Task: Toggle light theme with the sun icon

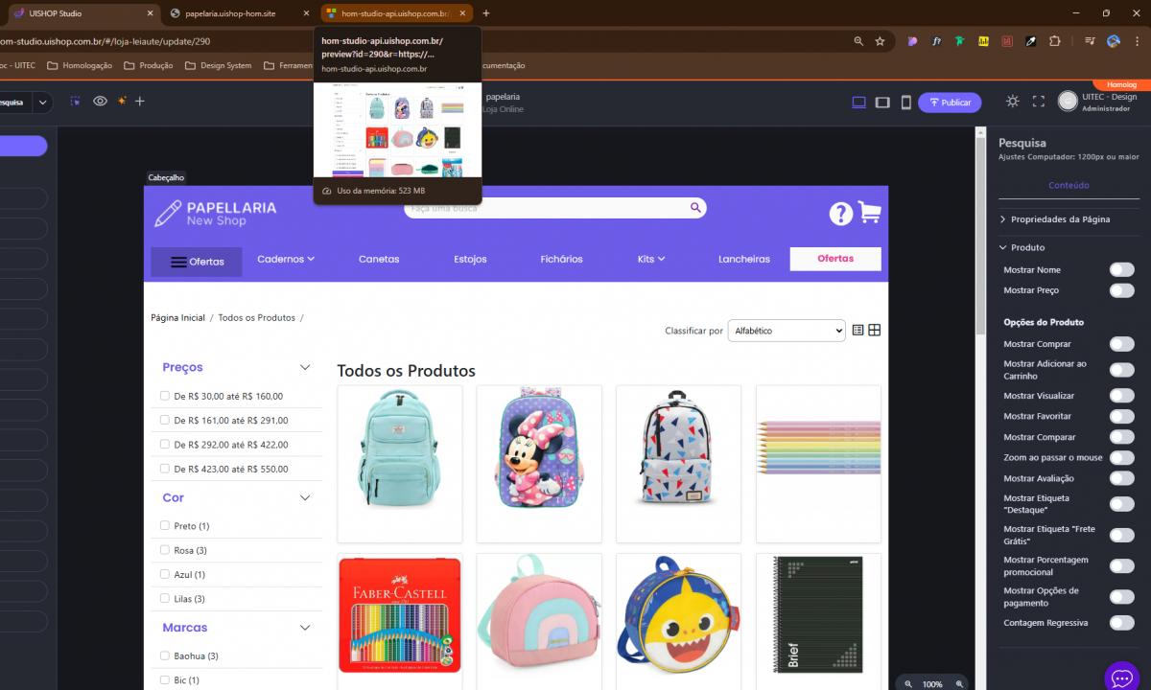Action: coord(1013,102)
